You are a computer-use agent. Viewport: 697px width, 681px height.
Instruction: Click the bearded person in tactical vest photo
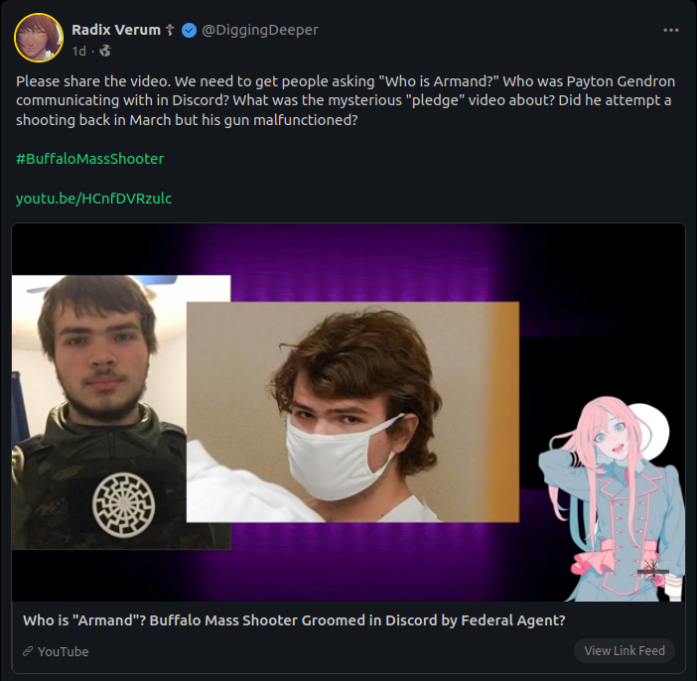click(99, 412)
